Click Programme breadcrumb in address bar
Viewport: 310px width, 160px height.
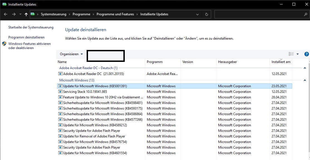tap(81, 14)
